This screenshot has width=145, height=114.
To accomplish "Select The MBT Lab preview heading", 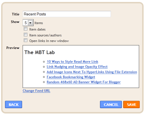I will coord(39,52).
